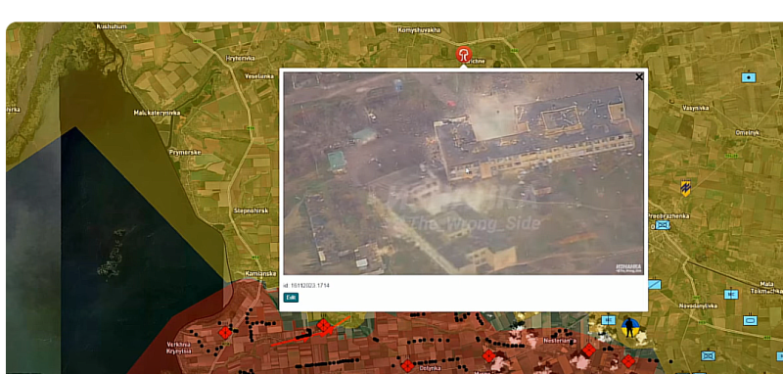Select red diamond marker with red arrow
Screen dimensions: 783x374
pos(324,326)
